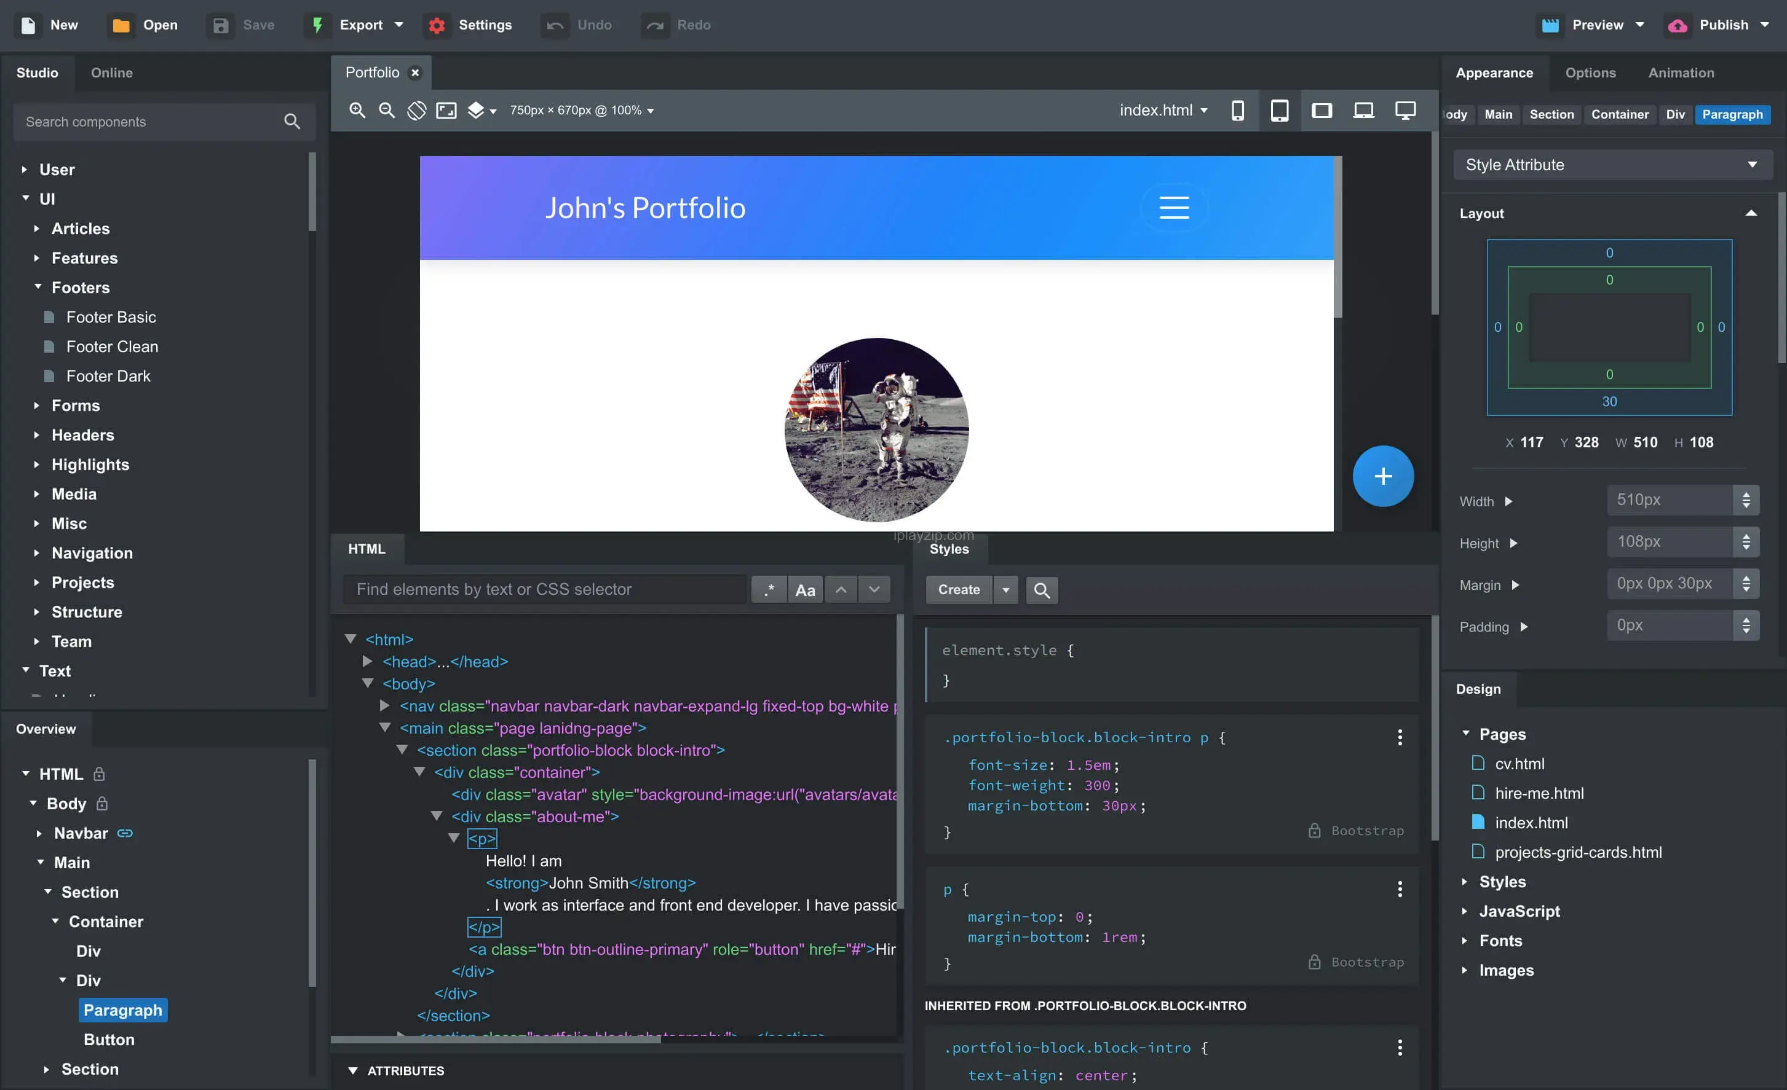Switch to the Animation tab
Screen dimensions: 1787x1090
coord(1681,73)
